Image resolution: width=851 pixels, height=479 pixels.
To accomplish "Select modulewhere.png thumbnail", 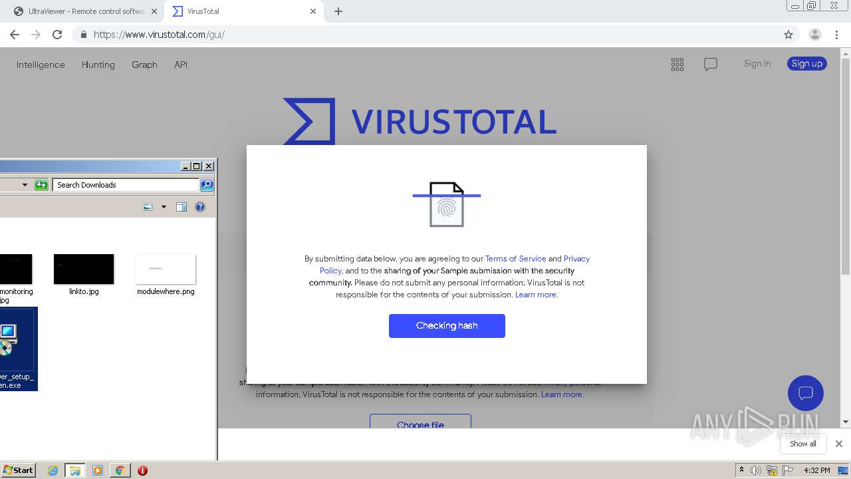I will click(x=166, y=269).
